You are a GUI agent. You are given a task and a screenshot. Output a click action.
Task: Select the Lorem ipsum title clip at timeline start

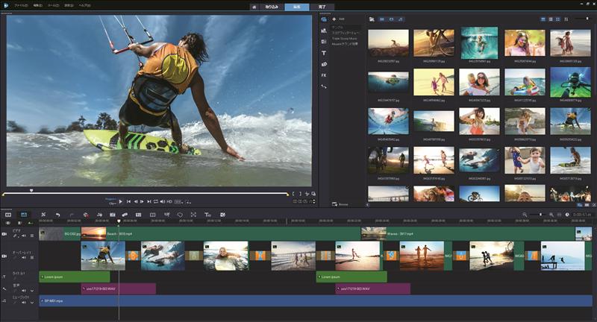(x=75, y=277)
